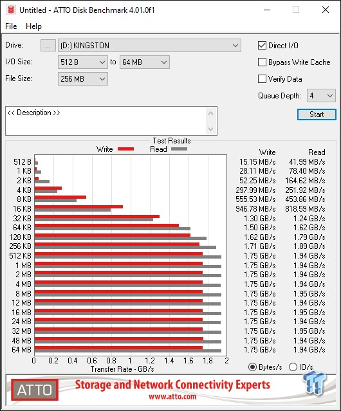The image size is (341, 411).
Task: Enable the Verify Data checkbox
Action: [262, 78]
